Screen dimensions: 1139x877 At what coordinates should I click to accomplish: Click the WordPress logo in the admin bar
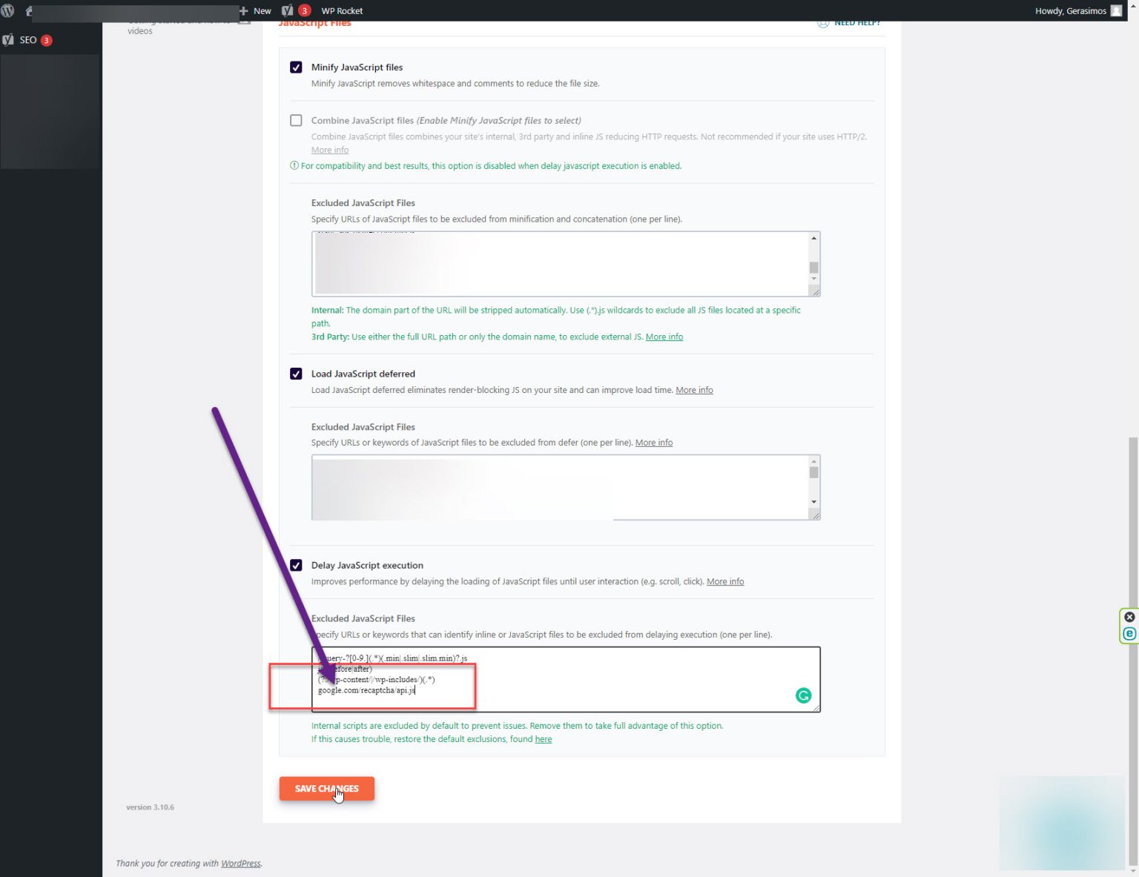[x=8, y=10]
